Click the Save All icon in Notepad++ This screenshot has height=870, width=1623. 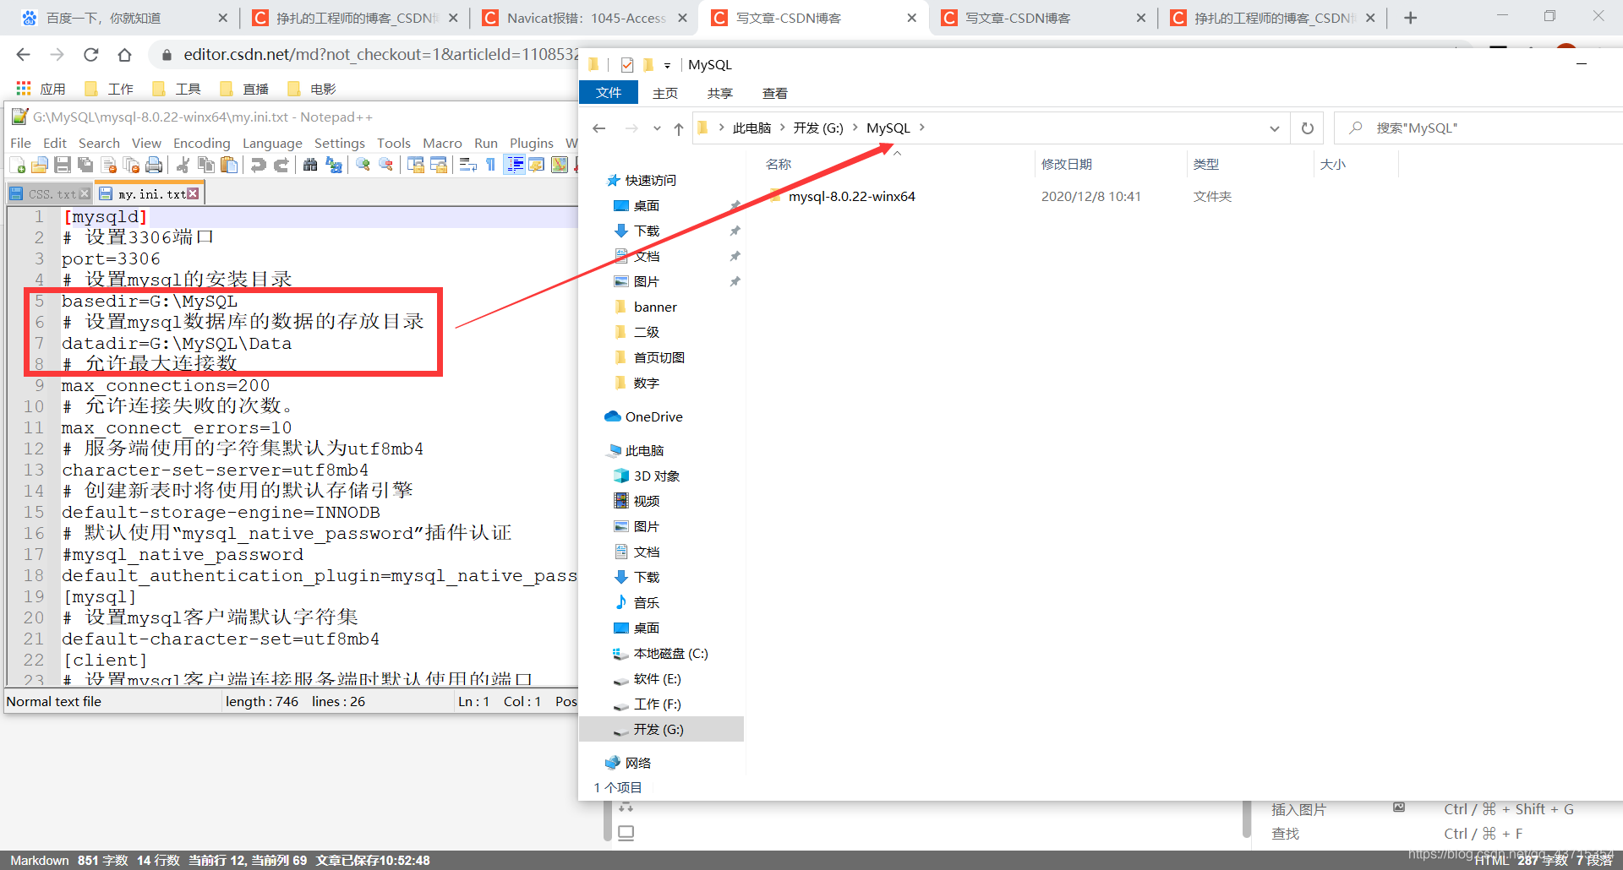[x=85, y=166]
